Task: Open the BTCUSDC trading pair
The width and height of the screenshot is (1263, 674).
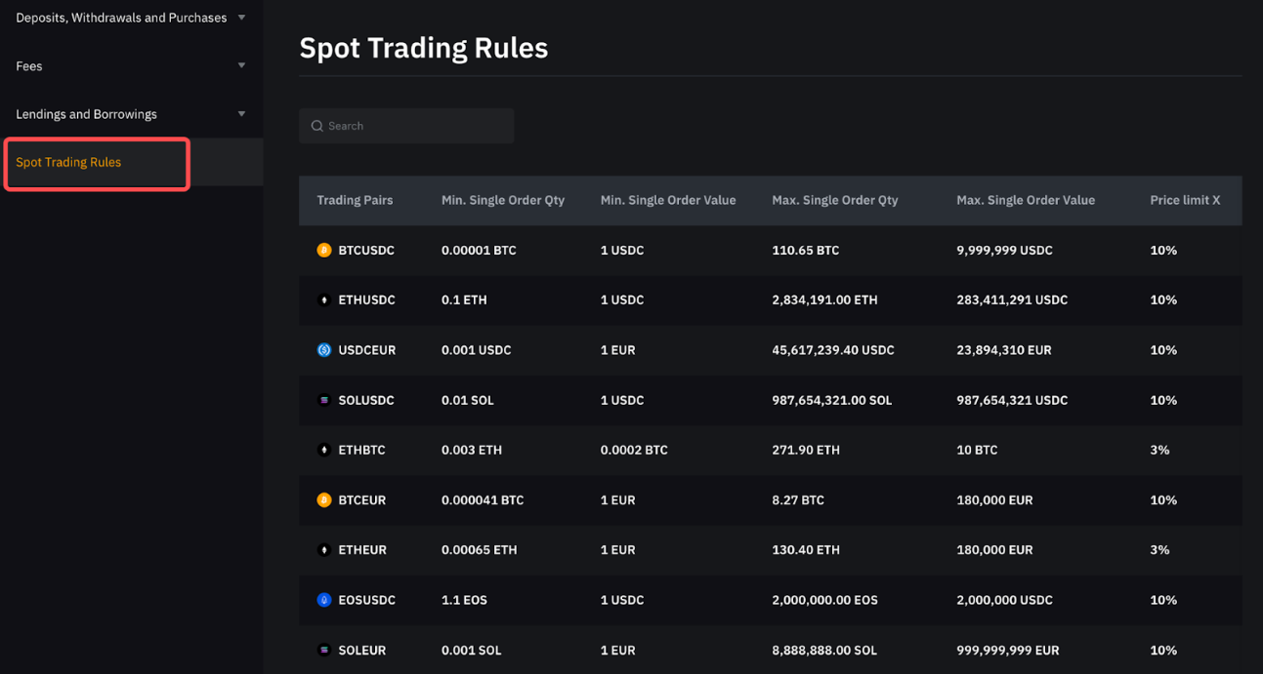Action: (x=366, y=251)
